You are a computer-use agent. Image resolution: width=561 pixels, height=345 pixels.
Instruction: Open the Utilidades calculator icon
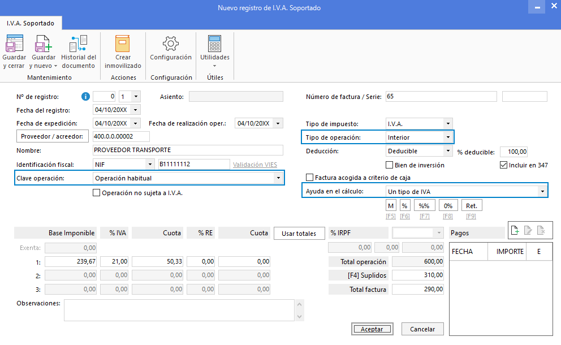pos(215,44)
